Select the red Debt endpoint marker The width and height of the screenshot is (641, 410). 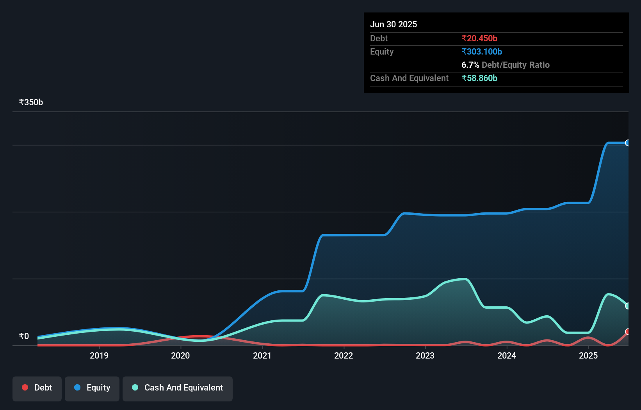[x=627, y=332]
